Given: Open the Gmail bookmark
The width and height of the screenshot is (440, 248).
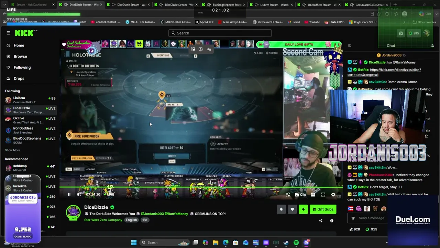Looking at the screenshot, I should pyautogui.click(x=293, y=22).
